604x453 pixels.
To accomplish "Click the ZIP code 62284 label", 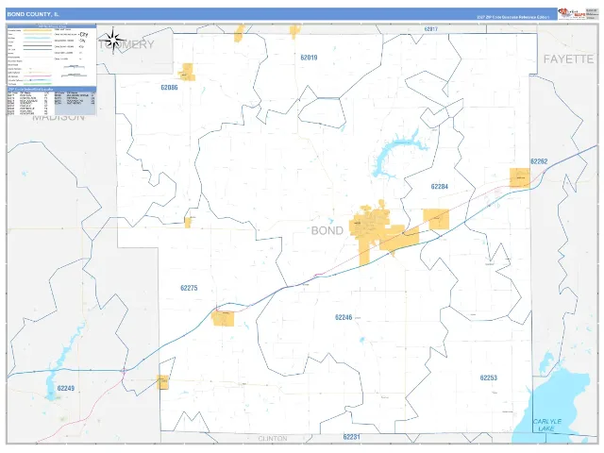I will pyautogui.click(x=440, y=187).
